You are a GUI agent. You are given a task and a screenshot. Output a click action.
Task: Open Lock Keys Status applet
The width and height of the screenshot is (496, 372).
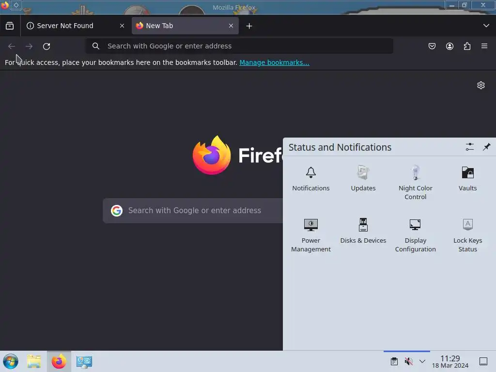(x=467, y=235)
